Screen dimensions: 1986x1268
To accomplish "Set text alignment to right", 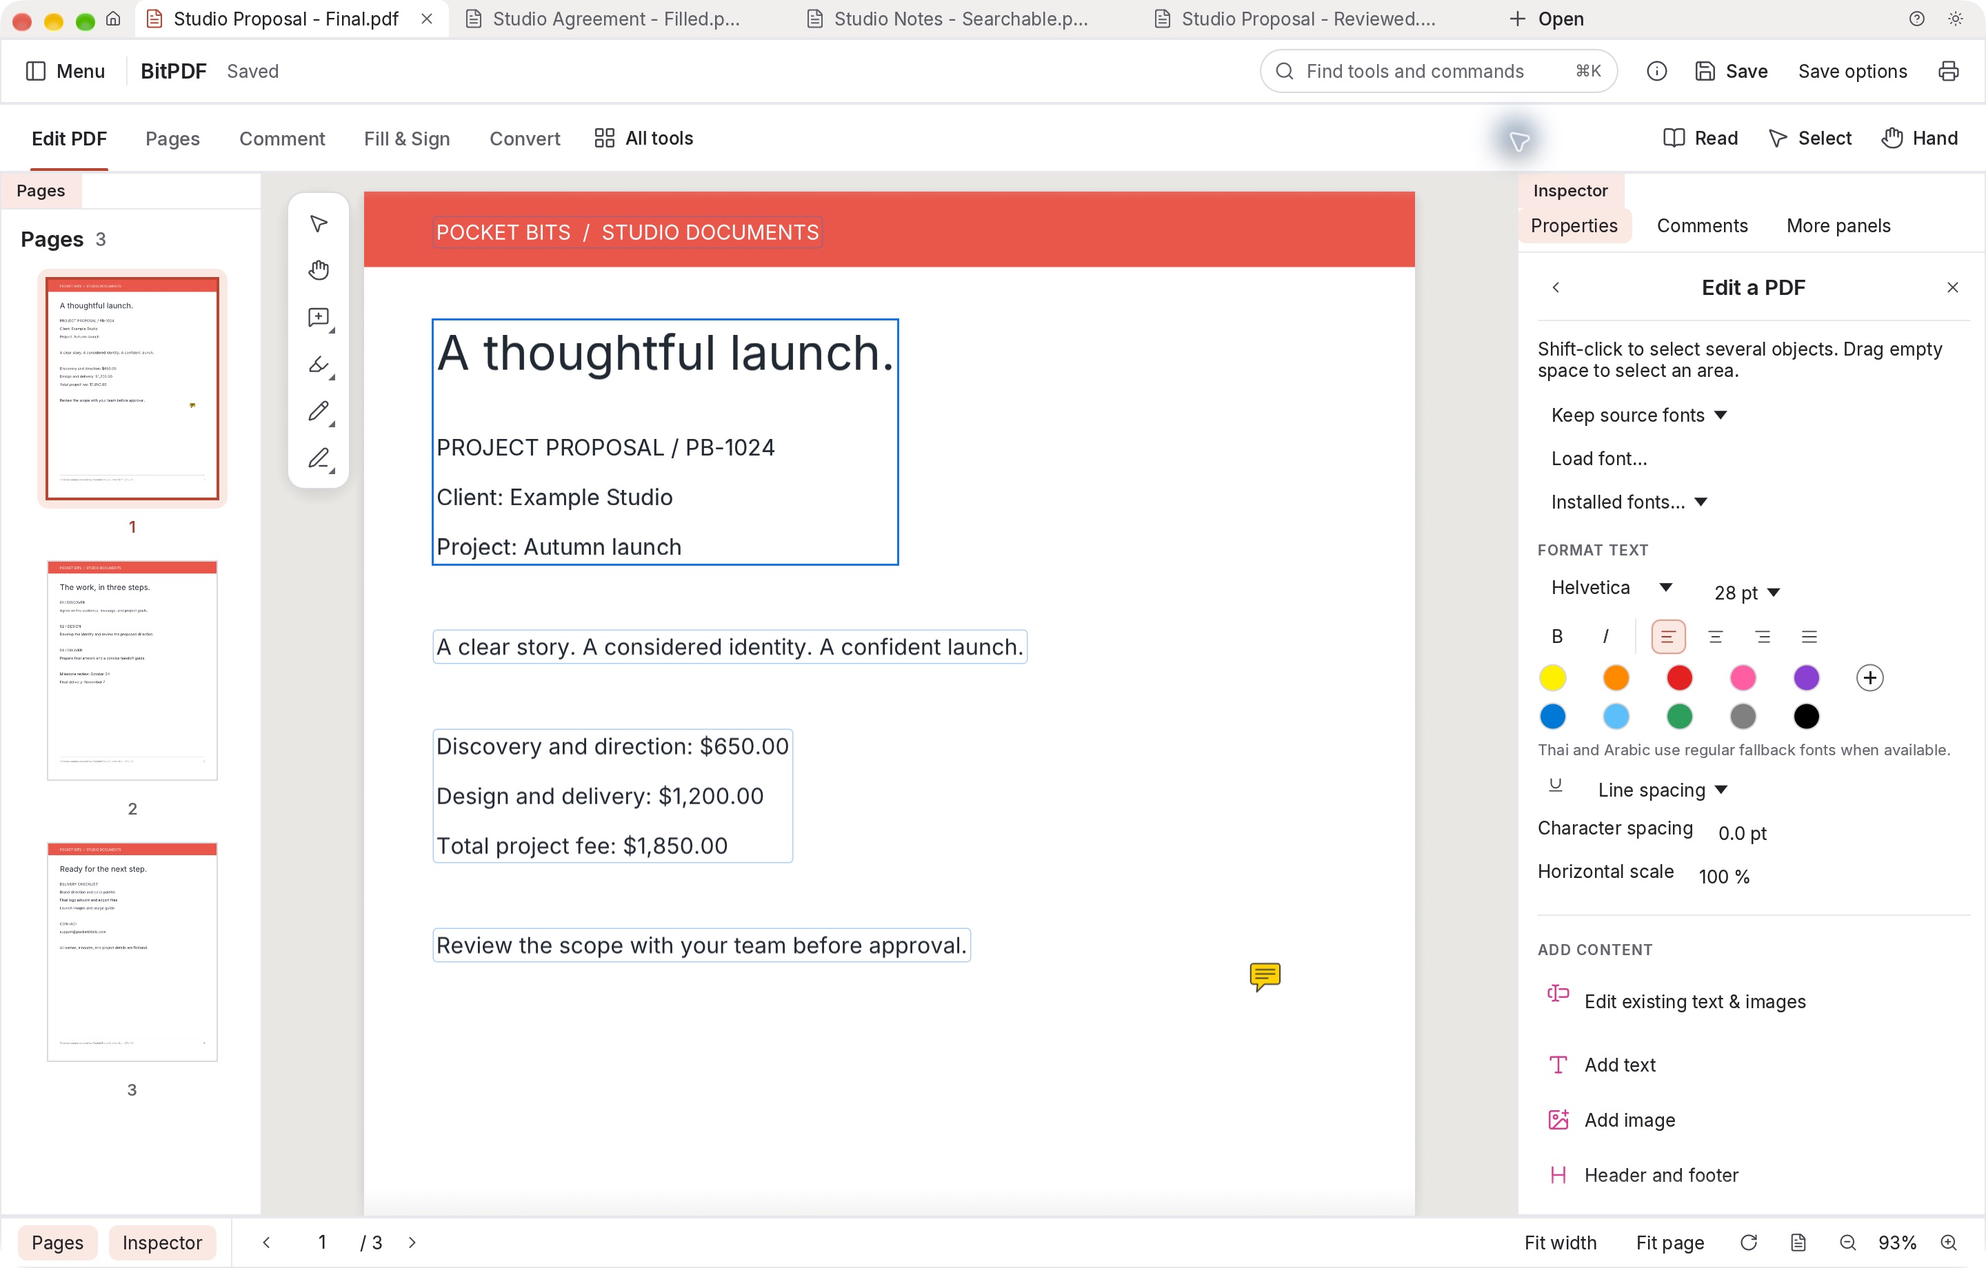I will [x=1763, y=637].
